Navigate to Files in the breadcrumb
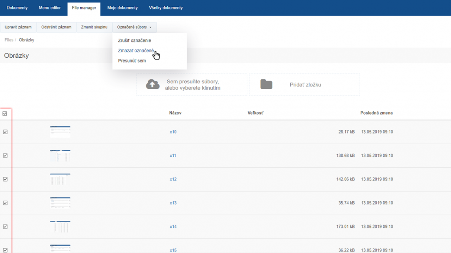Viewport: 451px width, 253px height. [x=9, y=40]
